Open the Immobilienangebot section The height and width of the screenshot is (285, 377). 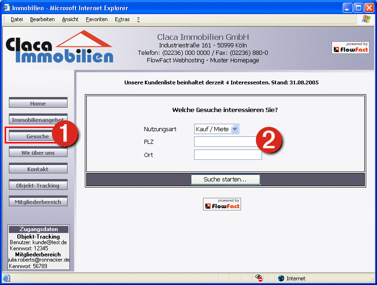pos(38,119)
